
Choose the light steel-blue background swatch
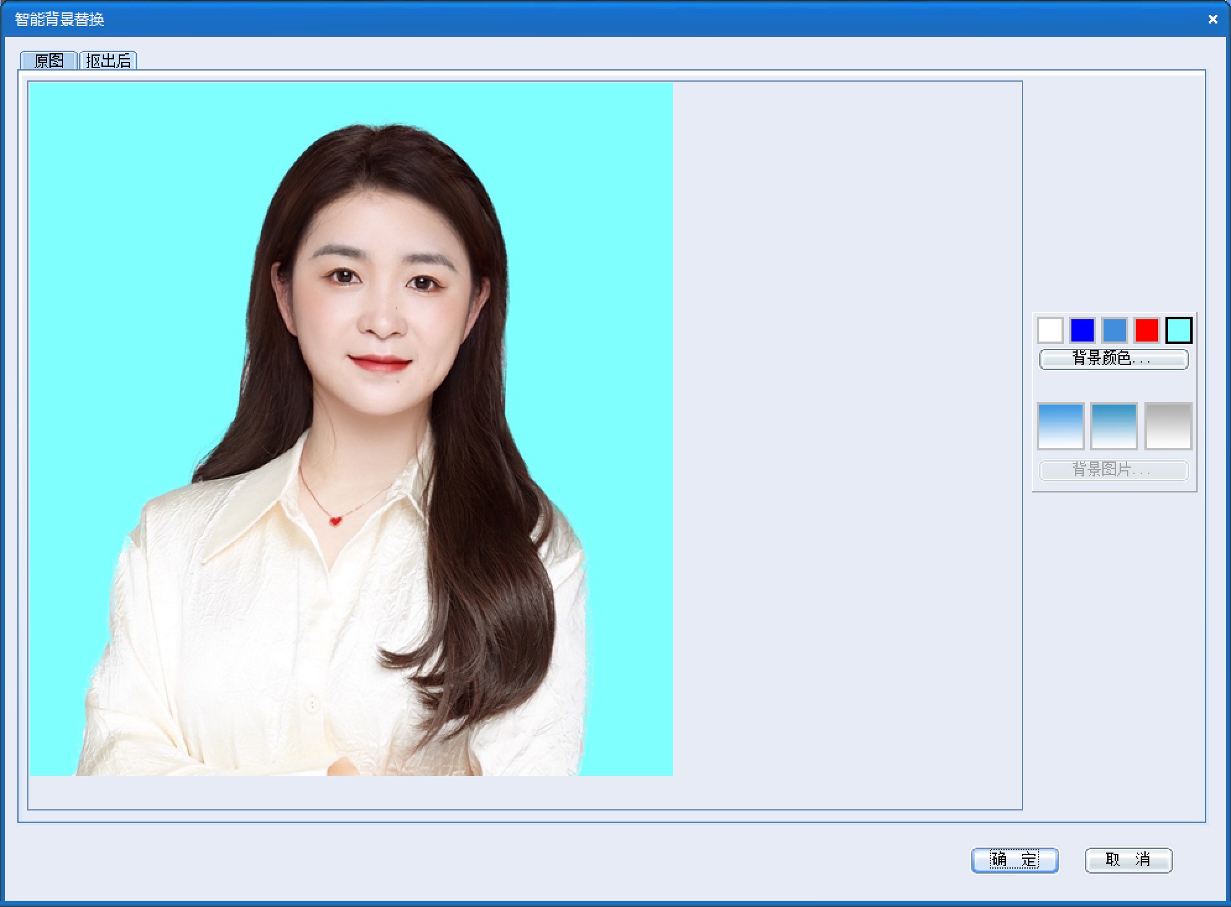click(x=1114, y=330)
